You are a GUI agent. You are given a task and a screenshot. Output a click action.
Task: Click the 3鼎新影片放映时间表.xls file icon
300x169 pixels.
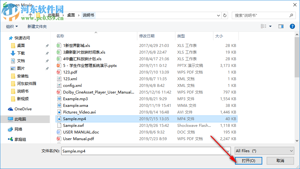(59, 52)
